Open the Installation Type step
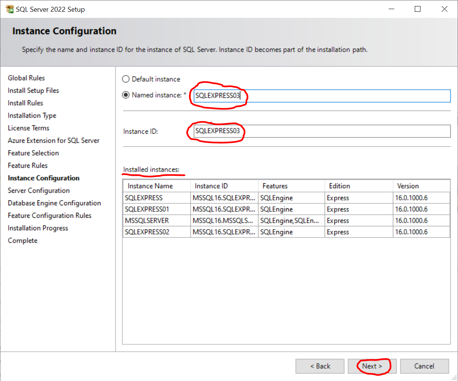 click(32, 116)
